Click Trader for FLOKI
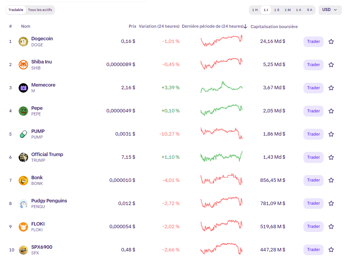Viewport: 346px width, 262px height. coord(313,226)
